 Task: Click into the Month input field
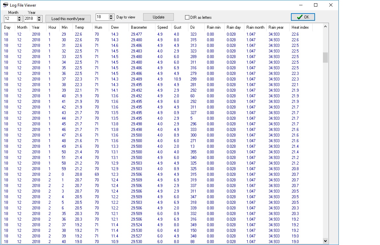[x=10, y=19]
